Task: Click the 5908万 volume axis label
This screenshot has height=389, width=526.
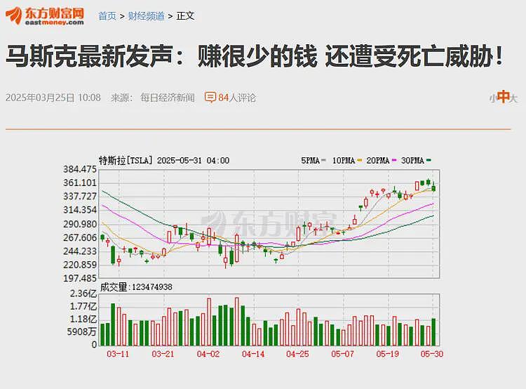Action: 81,332
